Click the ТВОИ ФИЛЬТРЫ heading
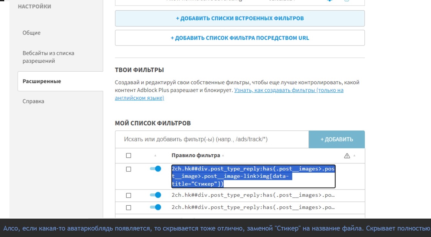The width and height of the screenshot is (431, 237). (139, 70)
